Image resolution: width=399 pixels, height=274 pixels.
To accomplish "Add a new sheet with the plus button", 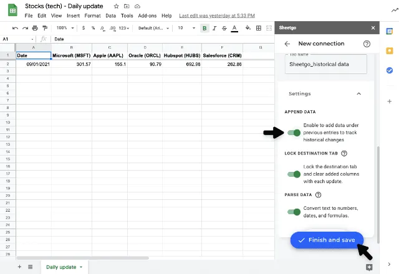I will pos(19,267).
